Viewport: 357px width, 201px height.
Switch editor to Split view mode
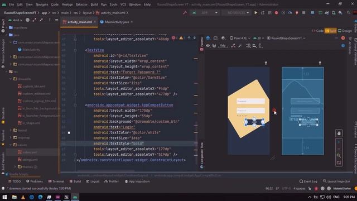(x=331, y=31)
